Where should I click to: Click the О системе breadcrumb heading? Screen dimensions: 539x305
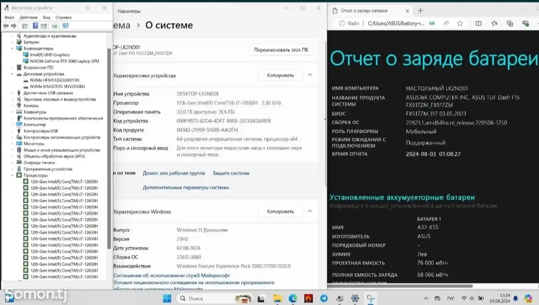point(169,25)
